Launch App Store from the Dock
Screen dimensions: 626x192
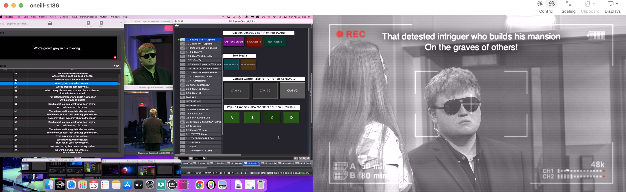point(127,185)
